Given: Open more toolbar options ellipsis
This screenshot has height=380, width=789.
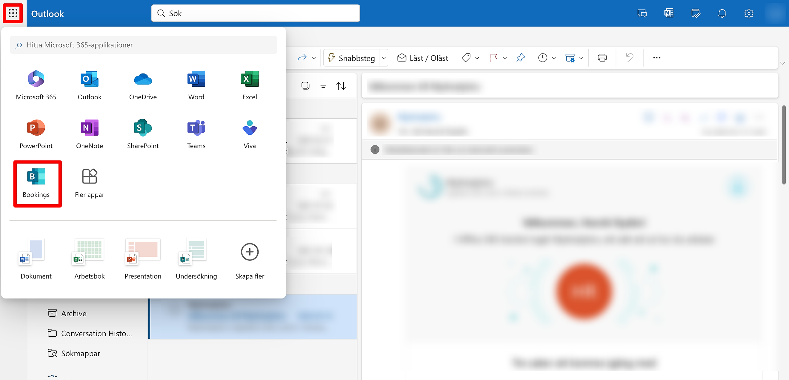Looking at the screenshot, I should coord(657,57).
